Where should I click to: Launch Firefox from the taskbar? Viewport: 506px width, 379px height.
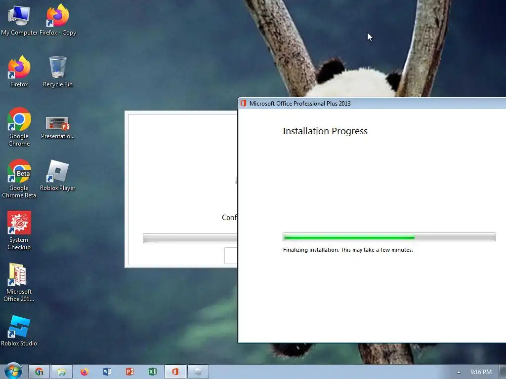[84, 372]
